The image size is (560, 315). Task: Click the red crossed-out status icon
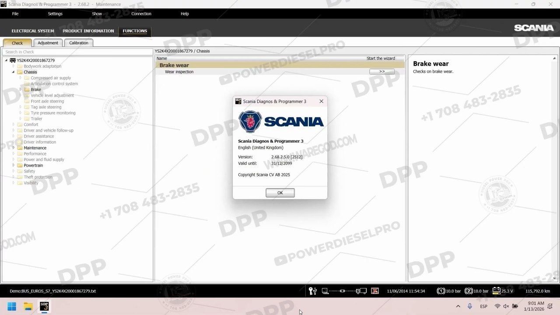(x=375, y=291)
